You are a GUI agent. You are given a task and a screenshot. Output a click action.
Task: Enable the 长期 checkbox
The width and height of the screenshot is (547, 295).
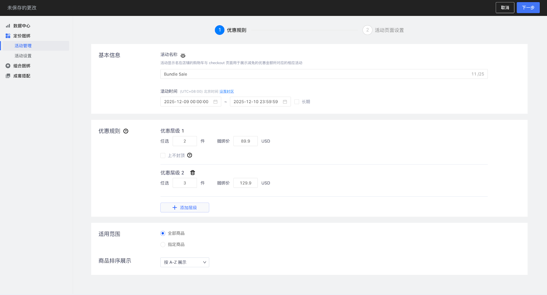[x=297, y=102]
